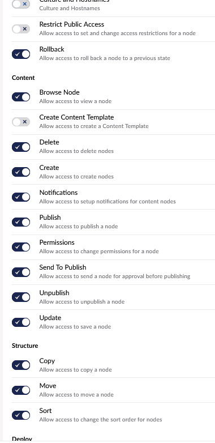This screenshot has width=215, height=443.
Task: Switch off the Create nodes toggle
Action: [x=21, y=172]
